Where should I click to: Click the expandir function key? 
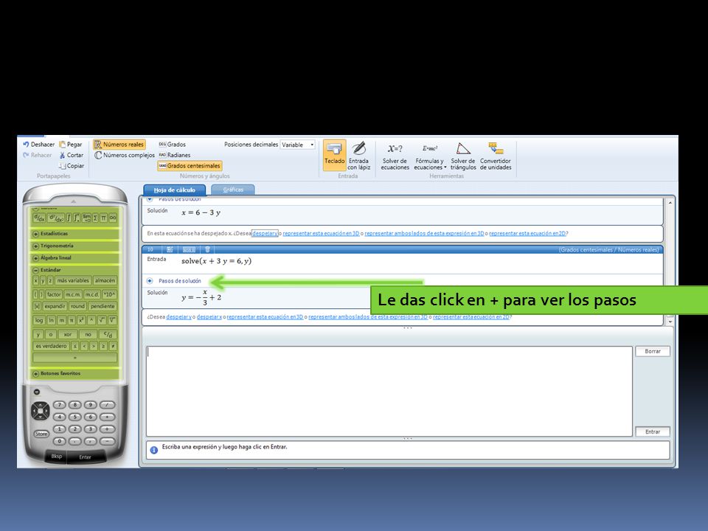55,306
